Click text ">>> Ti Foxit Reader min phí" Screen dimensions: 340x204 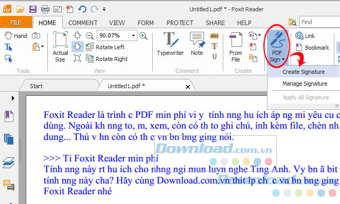[101, 158]
